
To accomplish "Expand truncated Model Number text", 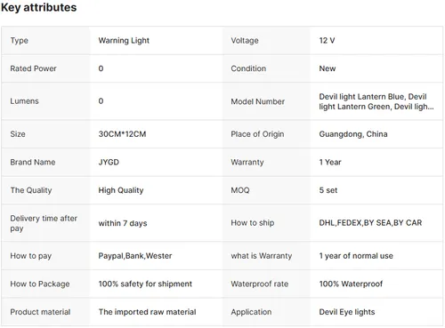I will 376,101.
